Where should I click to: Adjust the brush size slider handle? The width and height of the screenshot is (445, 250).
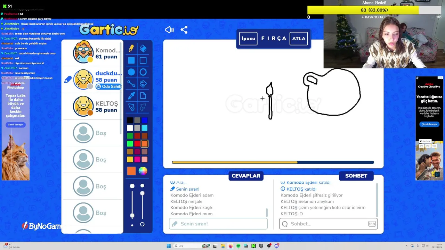[132, 216]
